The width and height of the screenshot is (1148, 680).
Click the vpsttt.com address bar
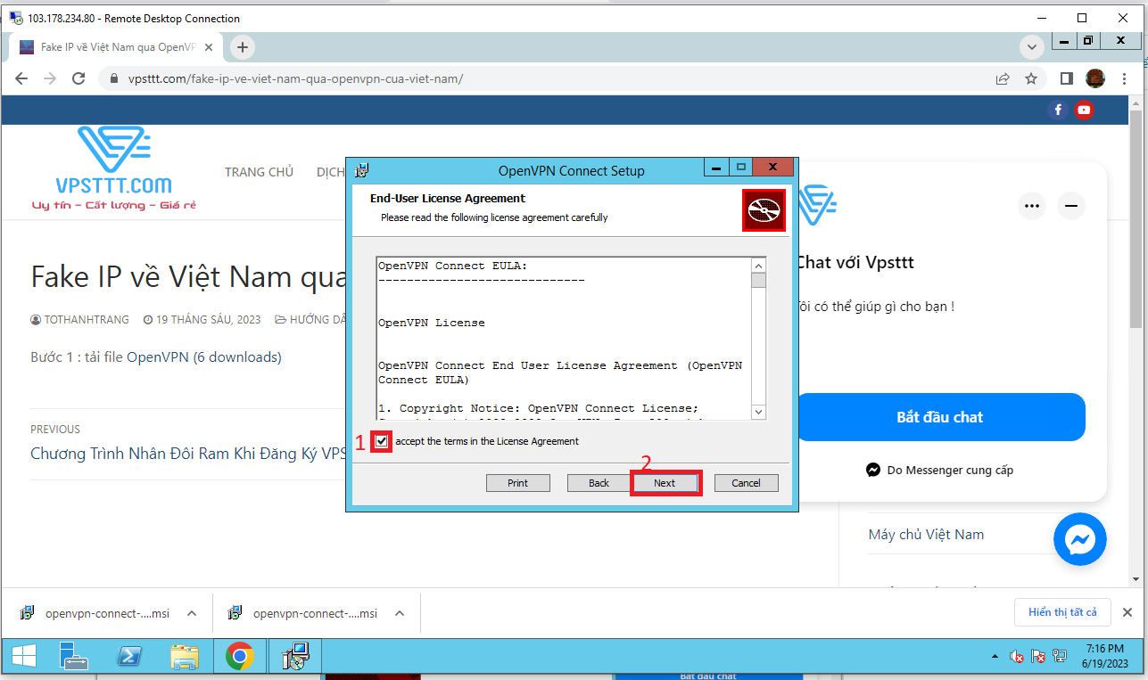click(x=544, y=78)
